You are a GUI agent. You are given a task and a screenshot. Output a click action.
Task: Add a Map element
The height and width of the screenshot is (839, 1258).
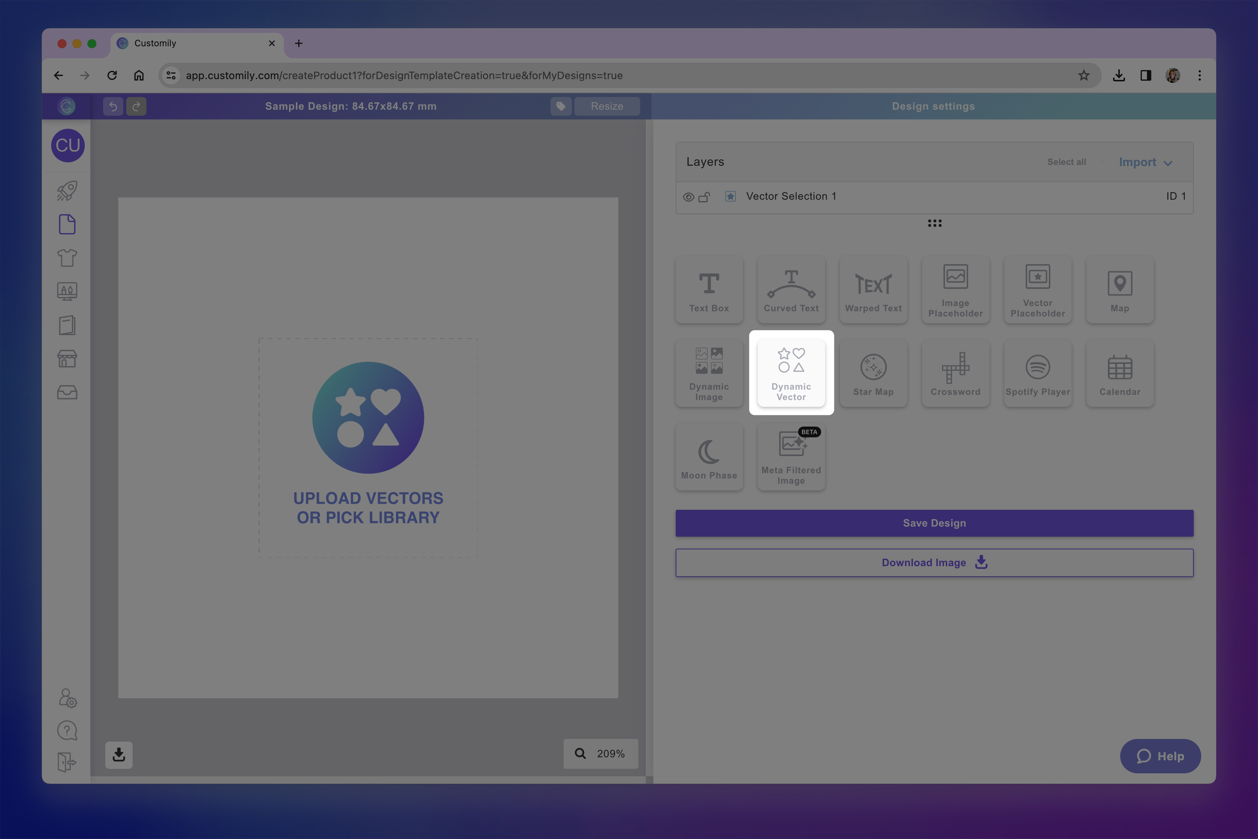coord(1120,290)
